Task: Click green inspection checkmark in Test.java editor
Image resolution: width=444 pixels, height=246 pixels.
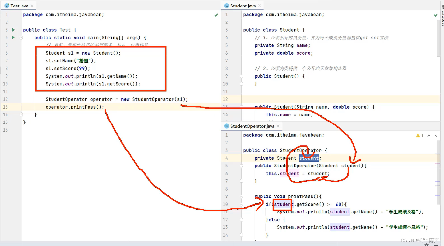Action: coord(216,15)
